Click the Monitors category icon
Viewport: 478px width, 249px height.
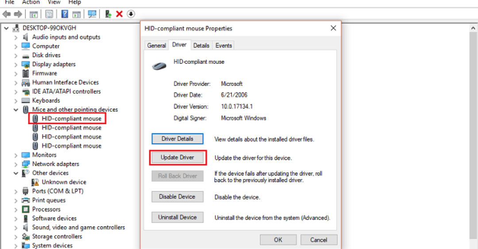tap(26, 155)
